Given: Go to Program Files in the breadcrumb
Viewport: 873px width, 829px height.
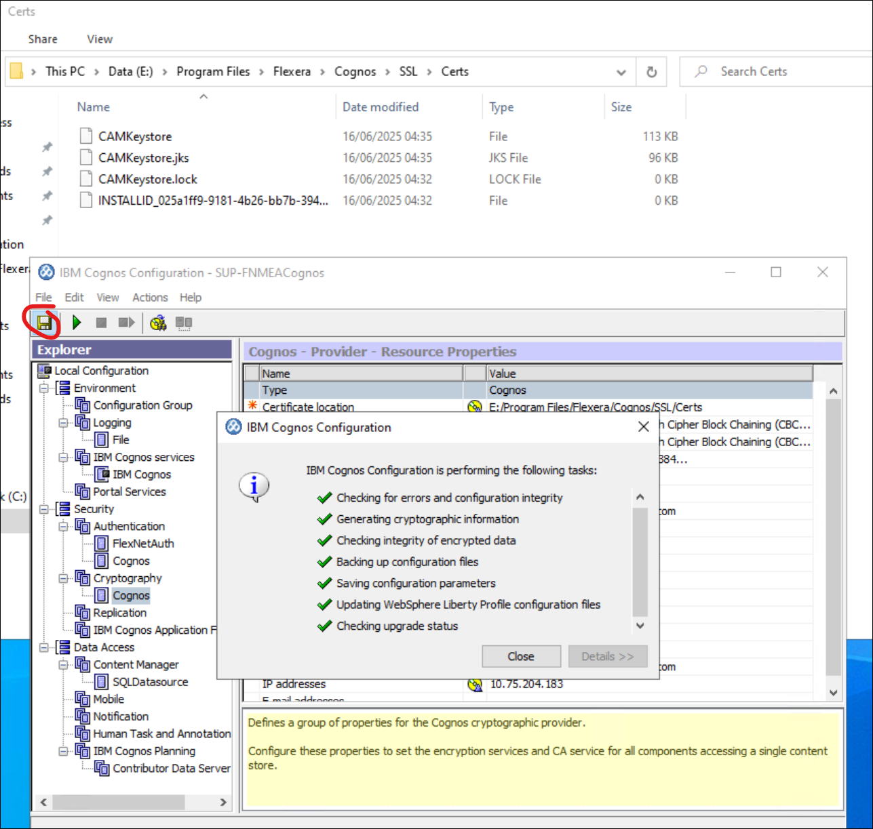Looking at the screenshot, I should (213, 72).
